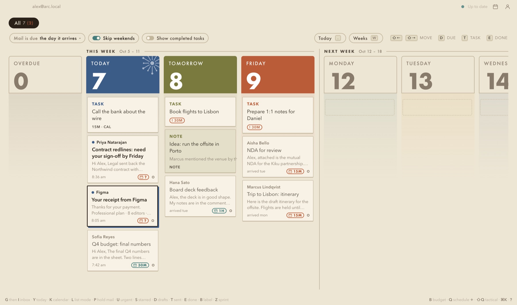The width and height of the screenshot is (517, 305).
Task: Click the 30M badge on Book flights task
Action: (x=177, y=120)
